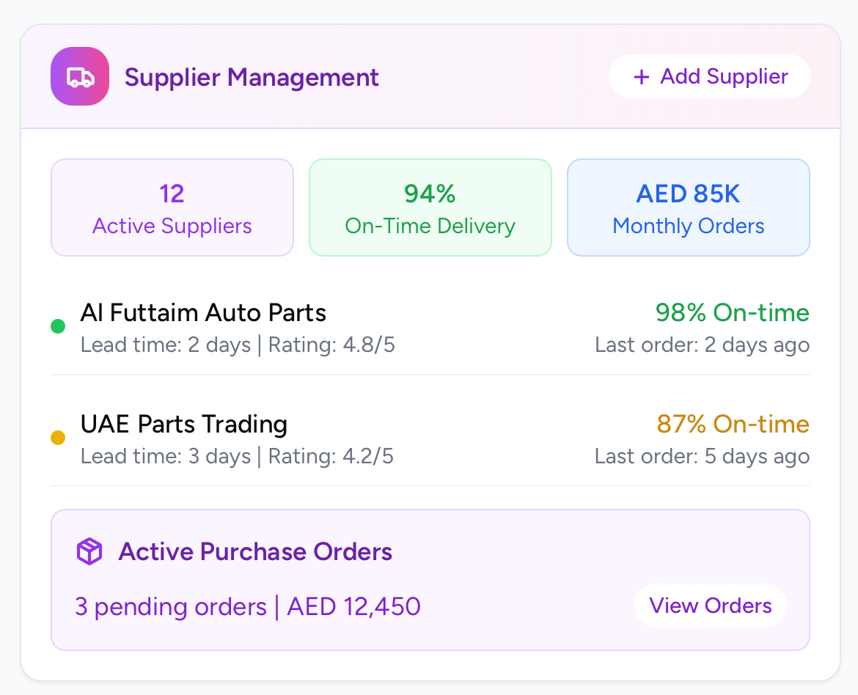Click the 87% On-time label
Viewport: 858px width, 695px height.
click(732, 424)
